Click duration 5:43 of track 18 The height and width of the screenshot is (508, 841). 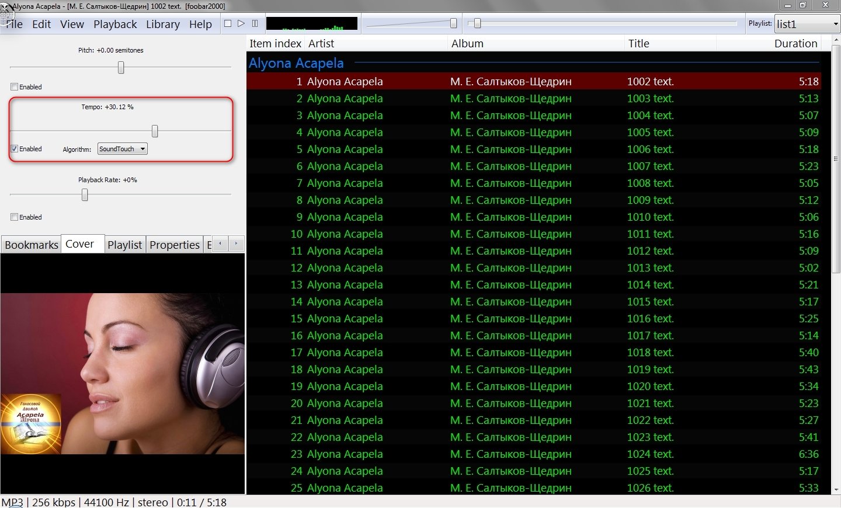point(809,369)
